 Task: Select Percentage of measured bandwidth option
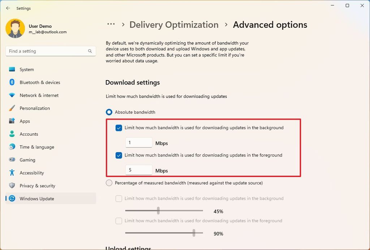[x=109, y=183]
